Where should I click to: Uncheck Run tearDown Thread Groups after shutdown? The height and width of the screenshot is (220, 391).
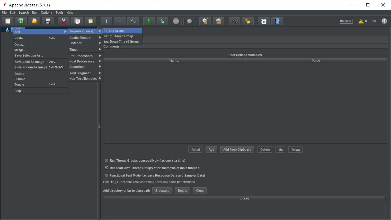click(x=106, y=168)
